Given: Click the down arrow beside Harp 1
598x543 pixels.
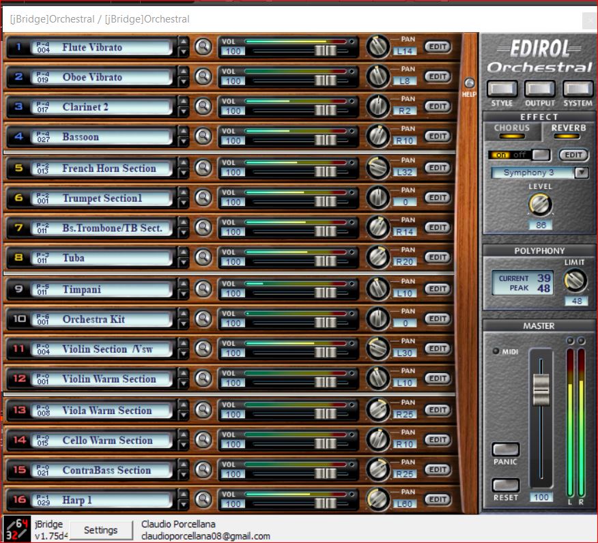Looking at the screenshot, I should click(x=184, y=504).
